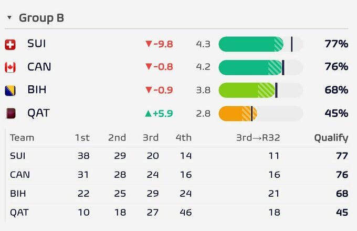Click the Bosnia flag icon

(x=10, y=91)
